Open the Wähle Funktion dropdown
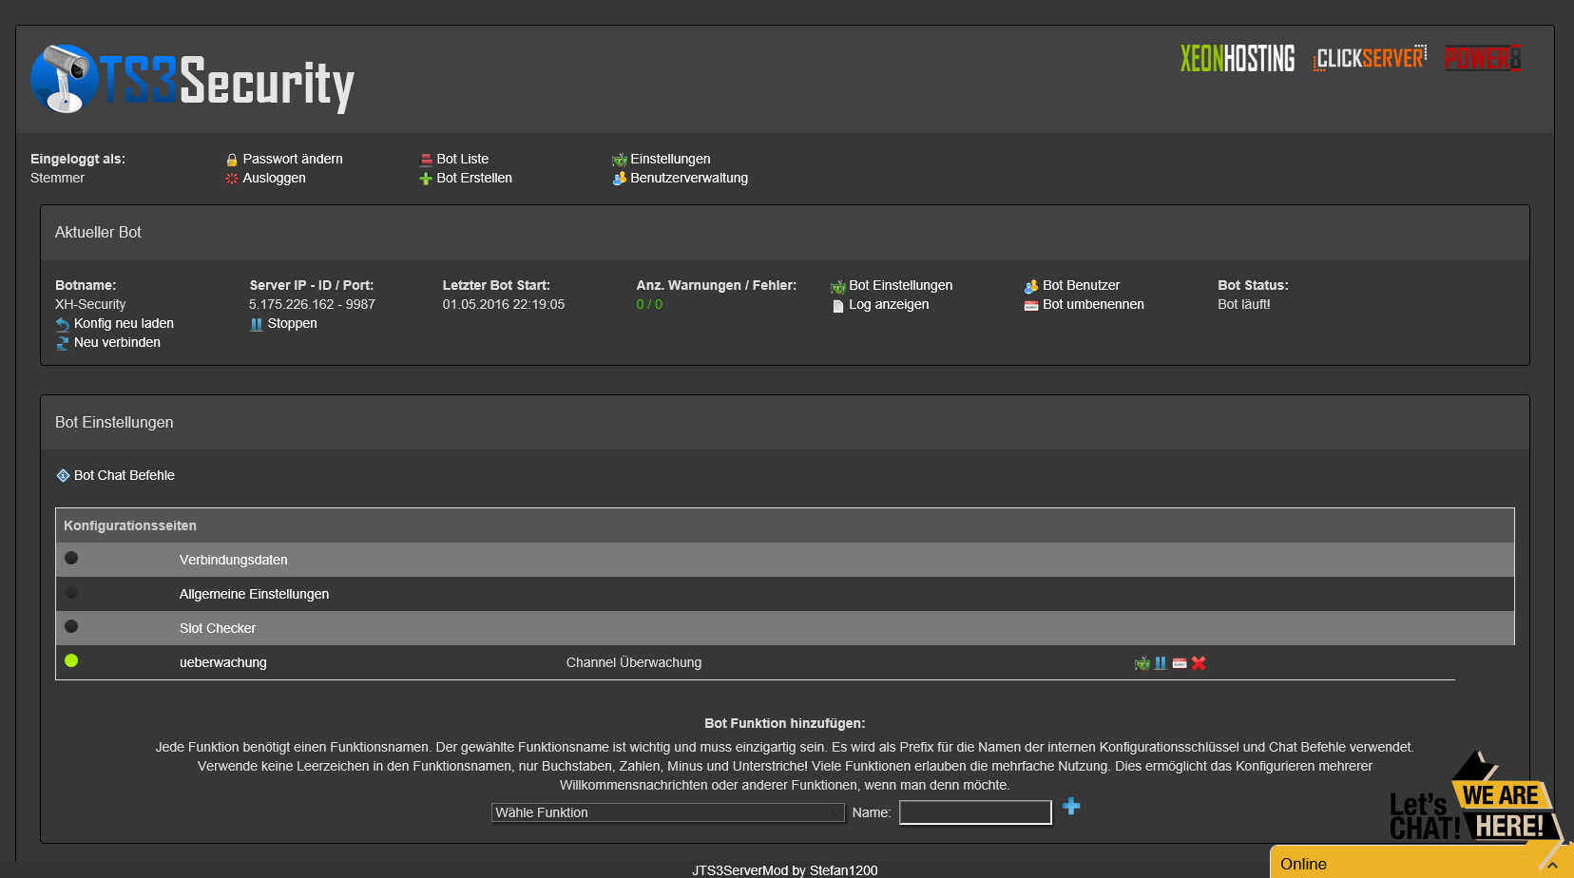Viewport: 1574px width, 878px height. [x=667, y=812]
